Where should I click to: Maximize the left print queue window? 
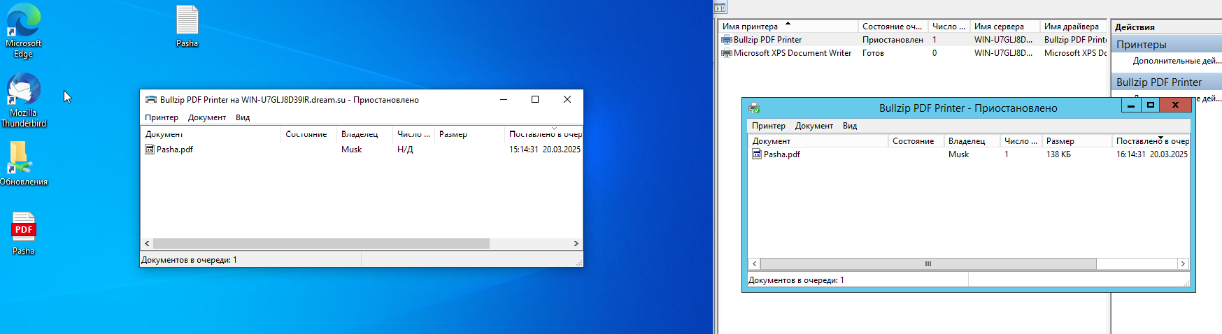tap(535, 99)
